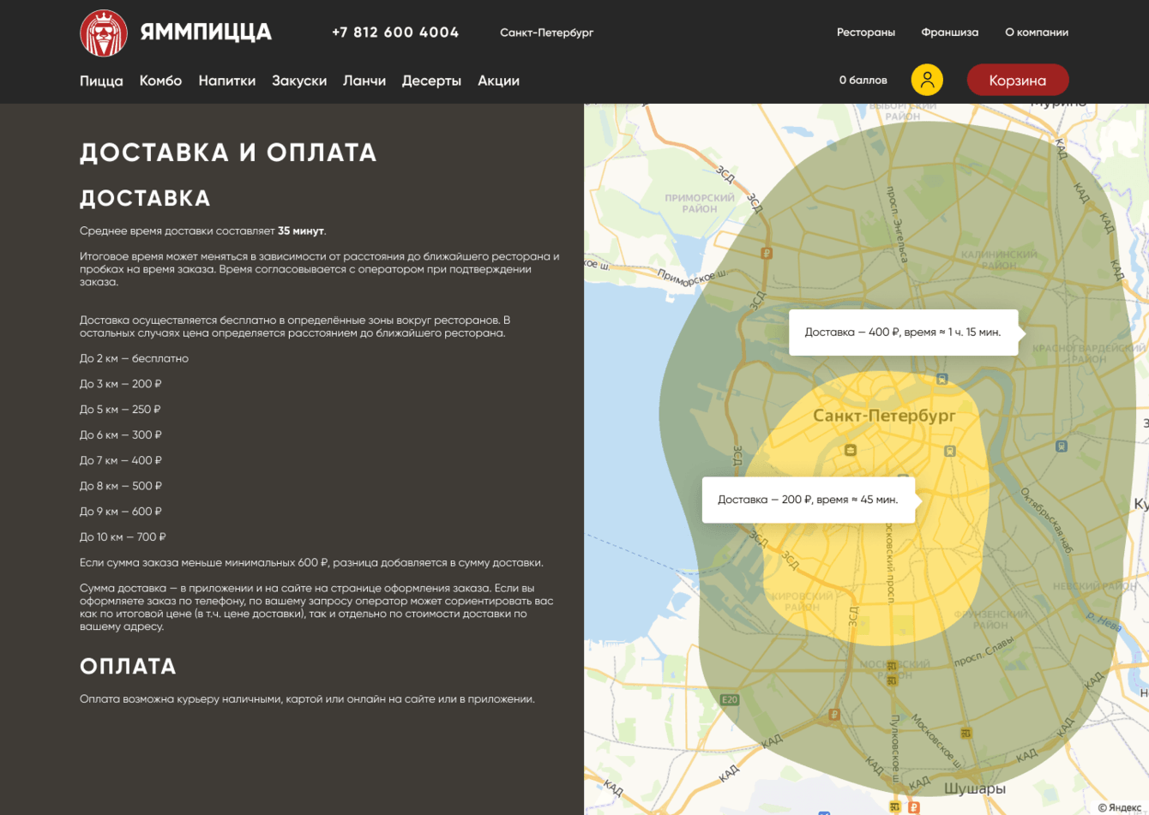Click the ЯММПИЦЦА brand name

tap(206, 33)
